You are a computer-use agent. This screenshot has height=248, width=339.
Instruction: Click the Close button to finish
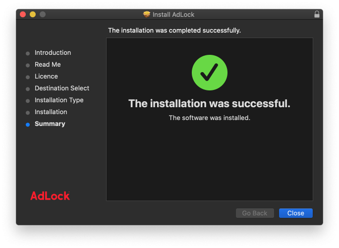click(x=296, y=213)
